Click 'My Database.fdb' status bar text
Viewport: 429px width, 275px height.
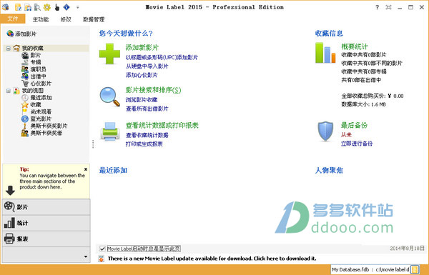tap(350, 269)
